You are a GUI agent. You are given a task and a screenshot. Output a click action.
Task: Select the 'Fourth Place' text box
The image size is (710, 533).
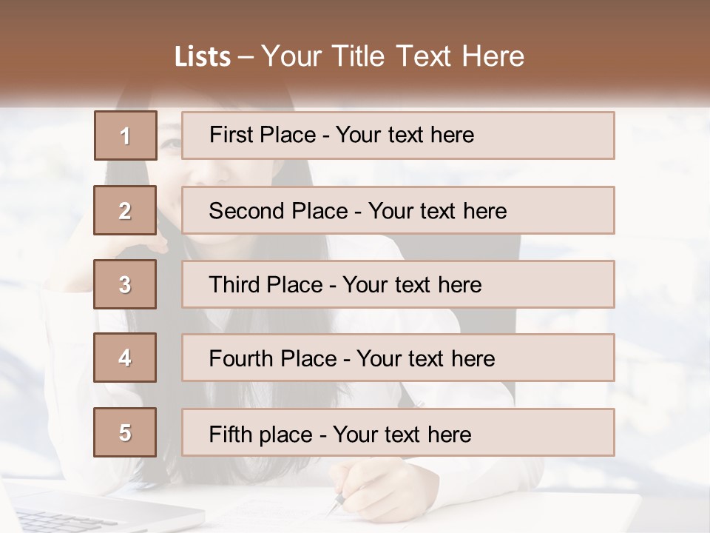[398, 358]
